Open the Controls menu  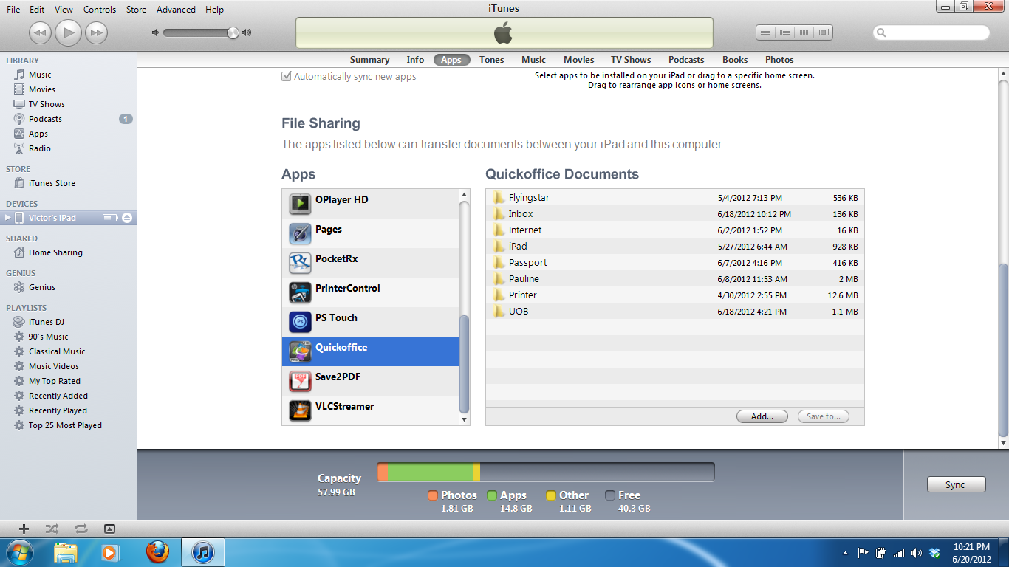(100, 10)
